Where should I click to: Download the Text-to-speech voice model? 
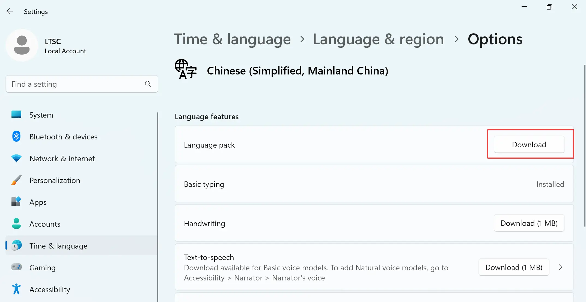pyautogui.click(x=514, y=267)
